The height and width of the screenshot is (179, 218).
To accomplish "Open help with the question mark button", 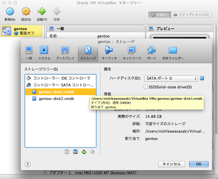I will point(27,164).
